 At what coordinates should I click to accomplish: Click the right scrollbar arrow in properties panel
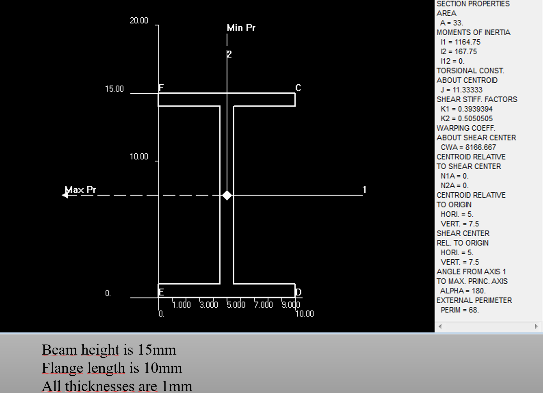click(536, 326)
